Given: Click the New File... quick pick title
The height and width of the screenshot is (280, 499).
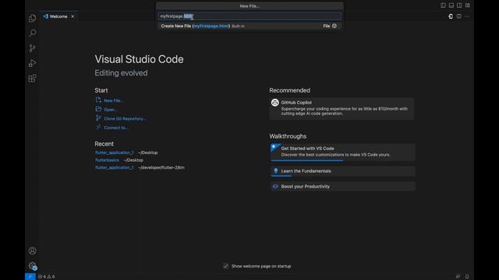Looking at the screenshot, I should 249,6.
